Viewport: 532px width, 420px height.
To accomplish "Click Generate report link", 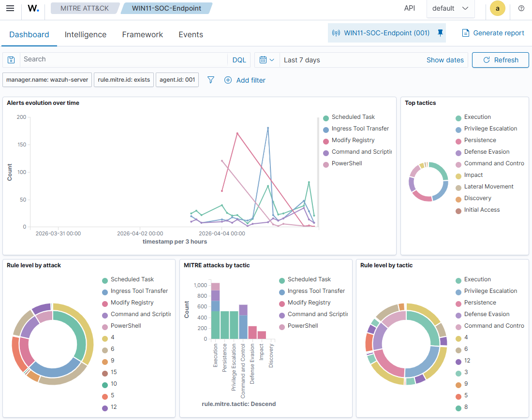I will tap(493, 33).
